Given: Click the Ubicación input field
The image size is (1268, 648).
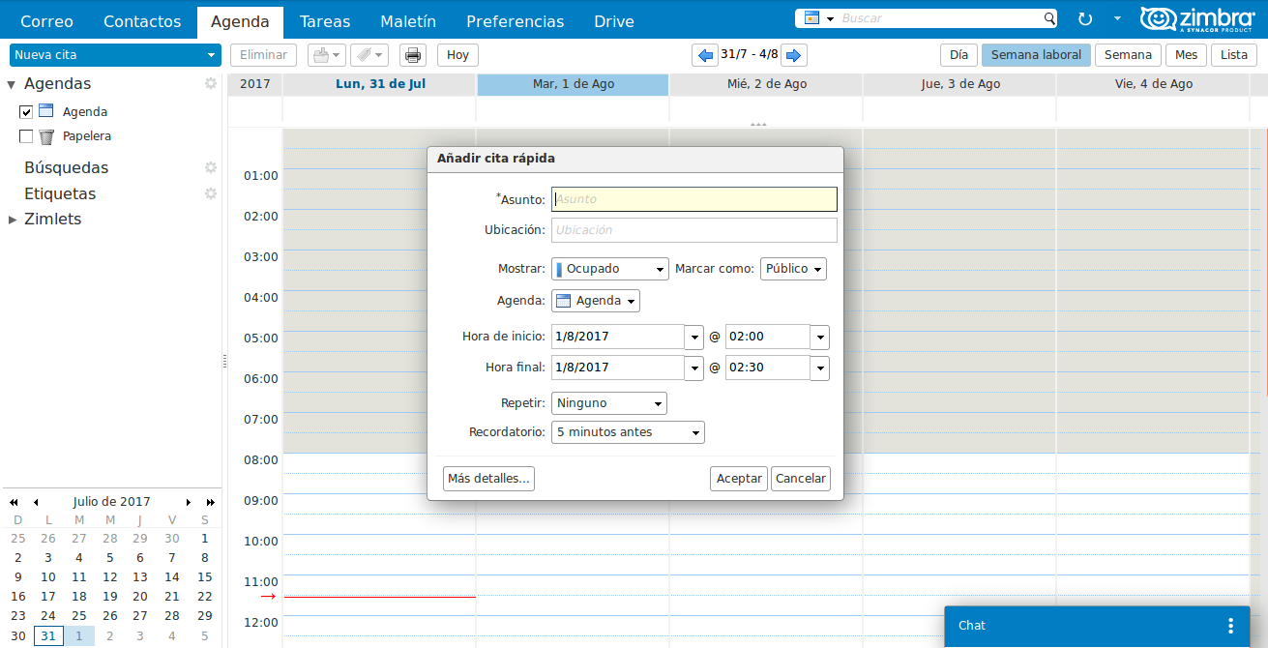Looking at the screenshot, I should (694, 230).
